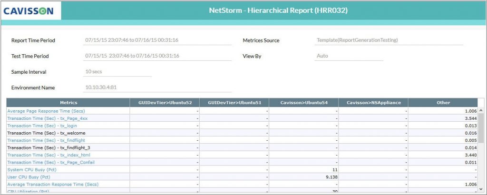Click the Metrices Source label
This screenshot has height=195, width=487.
coord(261,40)
